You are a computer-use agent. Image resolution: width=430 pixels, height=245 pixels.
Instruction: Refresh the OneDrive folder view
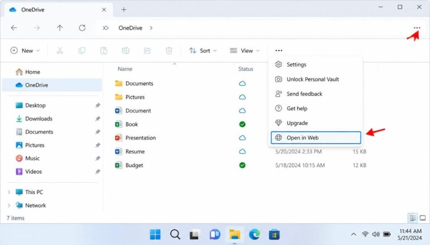[82, 28]
